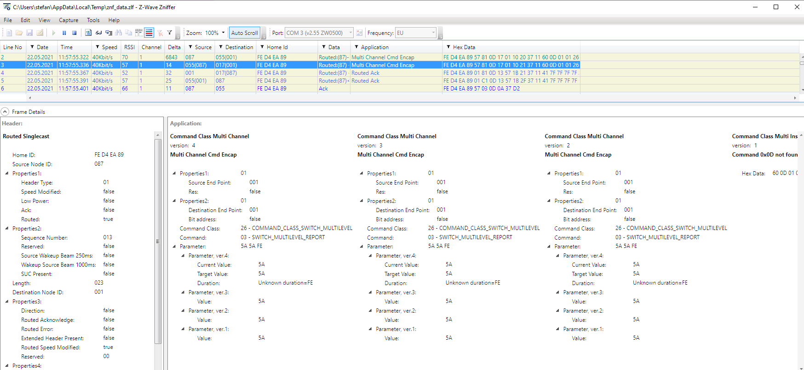Open the Tools menu
The height and width of the screenshot is (370, 804).
93,20
